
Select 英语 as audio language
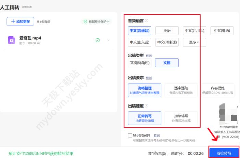click(x=167, y=31)
